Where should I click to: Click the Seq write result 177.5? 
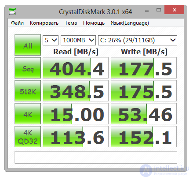[144, 68]
